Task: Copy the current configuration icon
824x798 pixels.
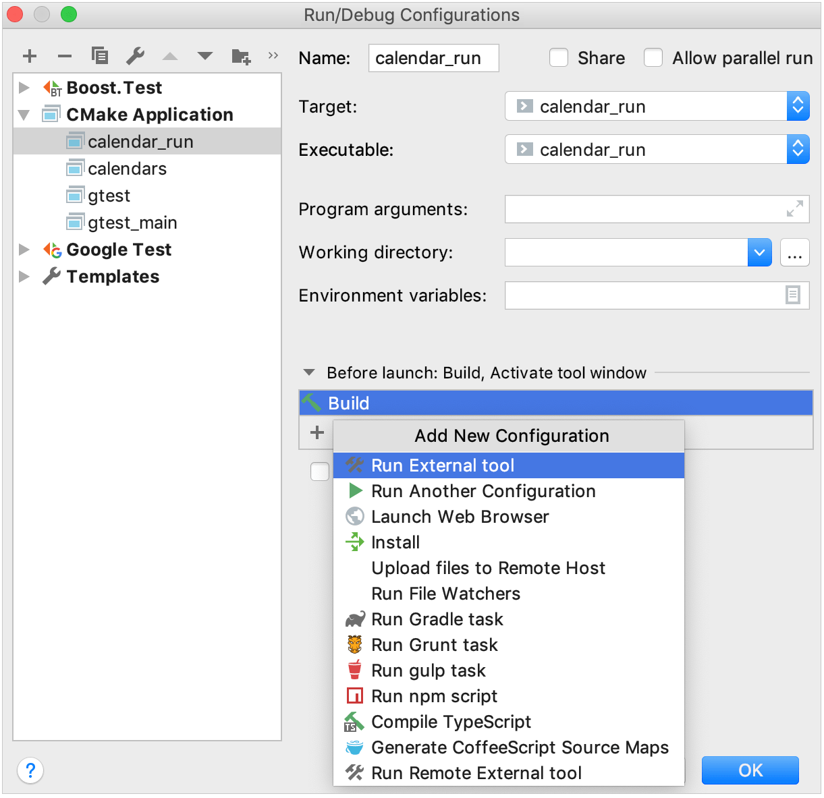Action: (100, 56)
